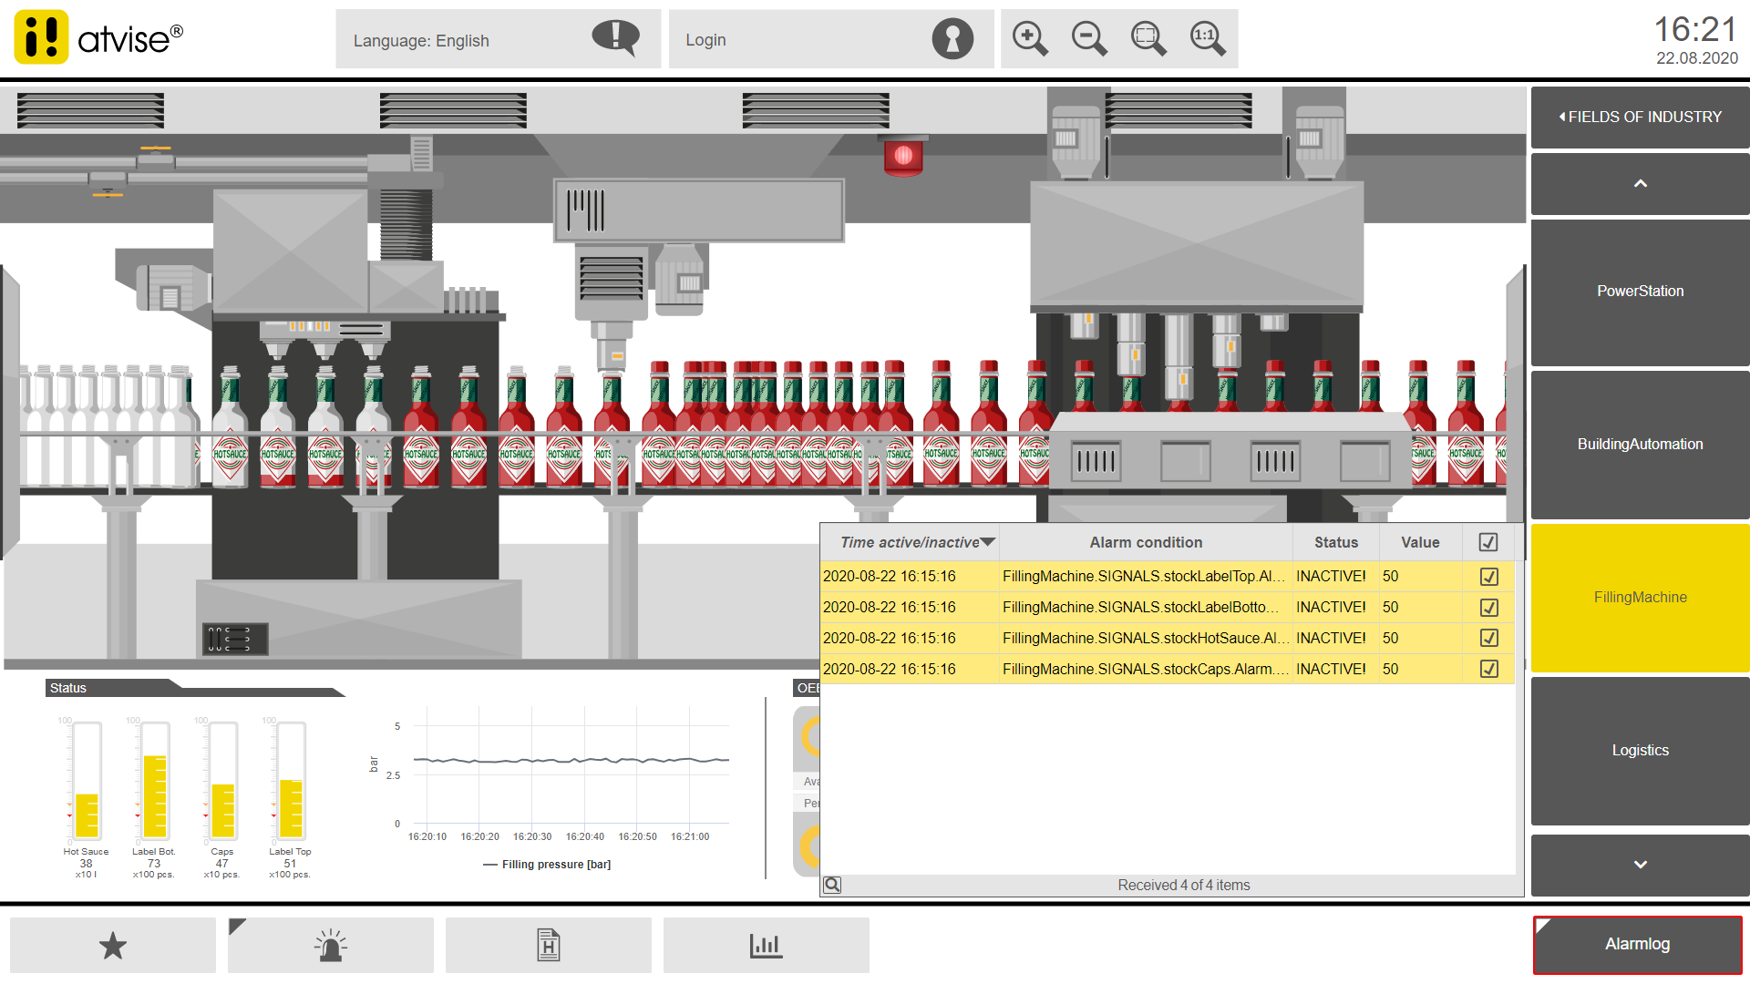
Task: Acknowledge checkbox for stockLabelTop alarm
Action: tap(1489, 576)
